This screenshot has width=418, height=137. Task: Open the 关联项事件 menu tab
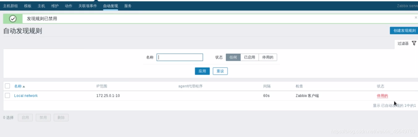point(88,6)
